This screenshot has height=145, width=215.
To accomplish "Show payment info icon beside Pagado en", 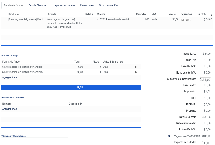I will [x=169, y=136].
